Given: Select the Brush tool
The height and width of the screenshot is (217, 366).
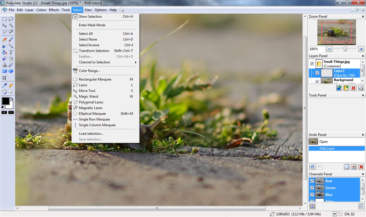Looking at the screenshot, I should click(11, 40).
